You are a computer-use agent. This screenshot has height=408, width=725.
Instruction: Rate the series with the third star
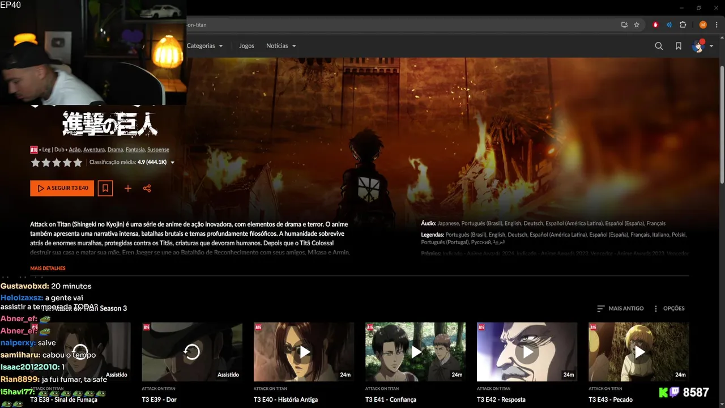click(57, 163)
